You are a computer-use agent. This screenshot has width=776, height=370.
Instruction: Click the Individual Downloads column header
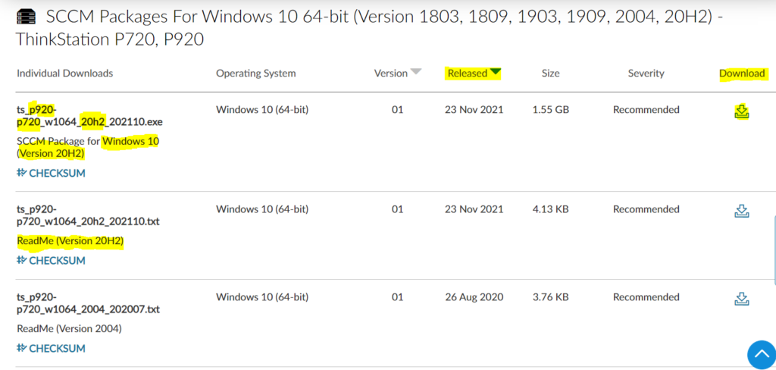click(x=65, y=74)
